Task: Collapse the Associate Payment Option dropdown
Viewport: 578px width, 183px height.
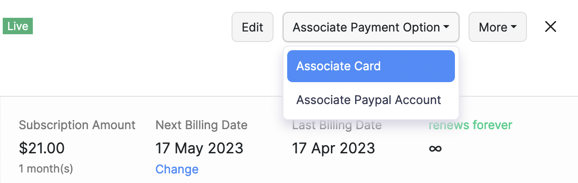Action: [371, 27]
